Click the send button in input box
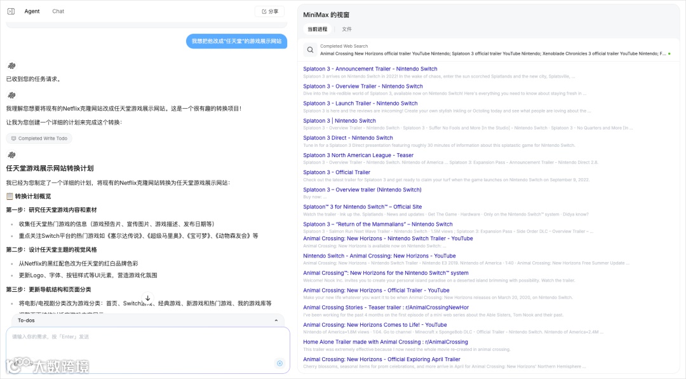This screenshot has width=686, height=379. click(279, 363)
